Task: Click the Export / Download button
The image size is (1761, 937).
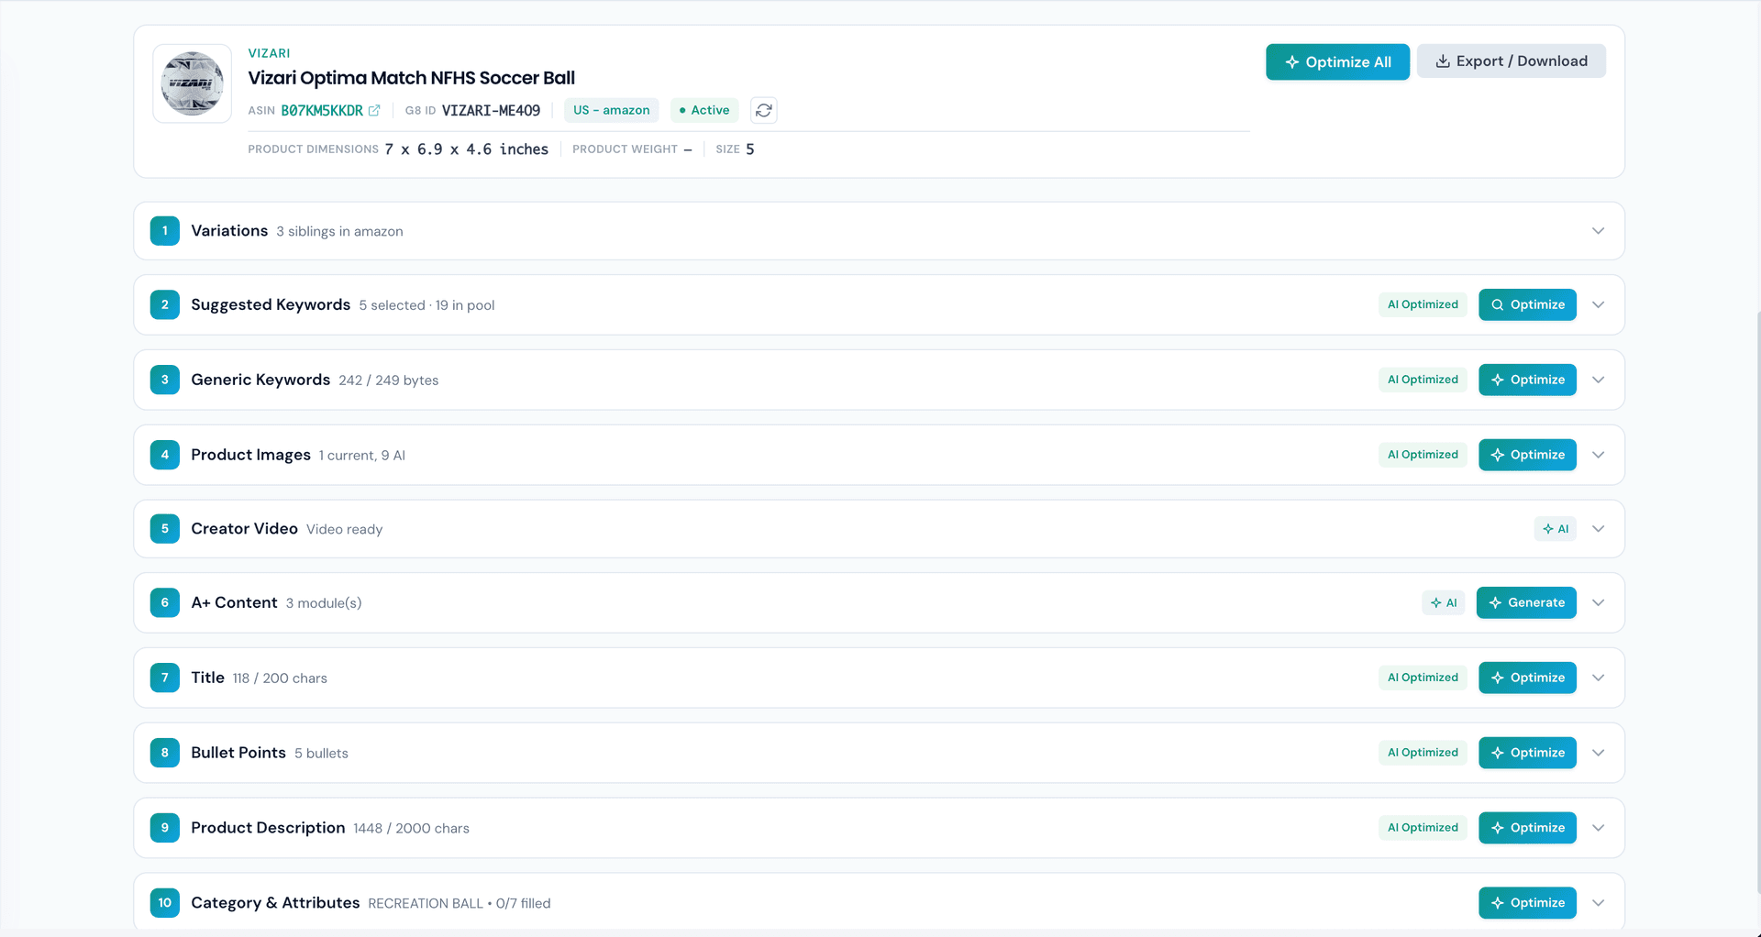Action: (1511, 61)
